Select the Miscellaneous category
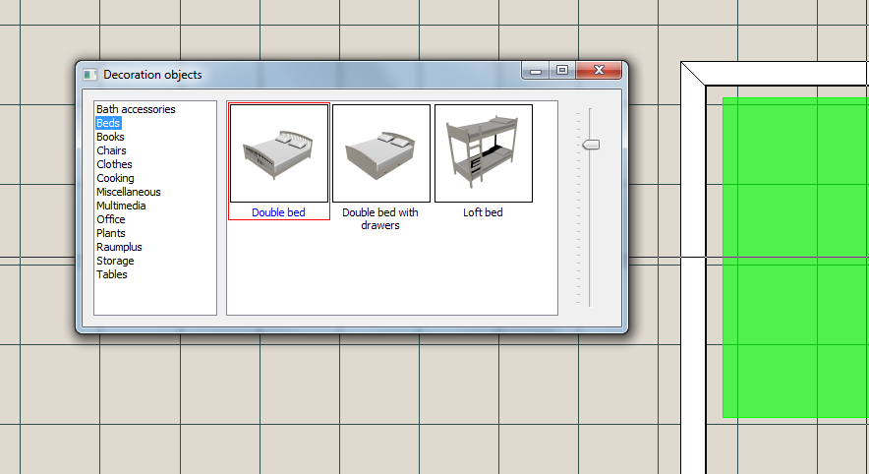This screenshot has width=869, height=474. pyautogui.click(x=128, y=192)
